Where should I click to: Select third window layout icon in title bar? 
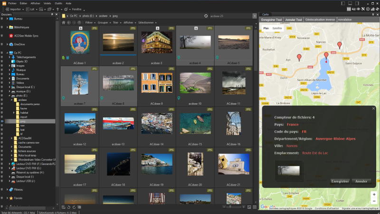point(357,3)
